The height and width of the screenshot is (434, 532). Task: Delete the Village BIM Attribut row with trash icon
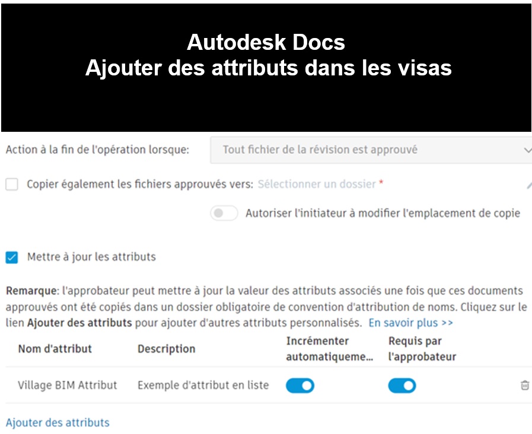[x=524, y=385]
